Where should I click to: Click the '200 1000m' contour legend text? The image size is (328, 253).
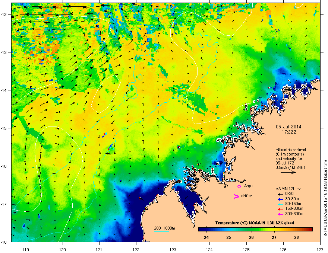pos(165,228)
